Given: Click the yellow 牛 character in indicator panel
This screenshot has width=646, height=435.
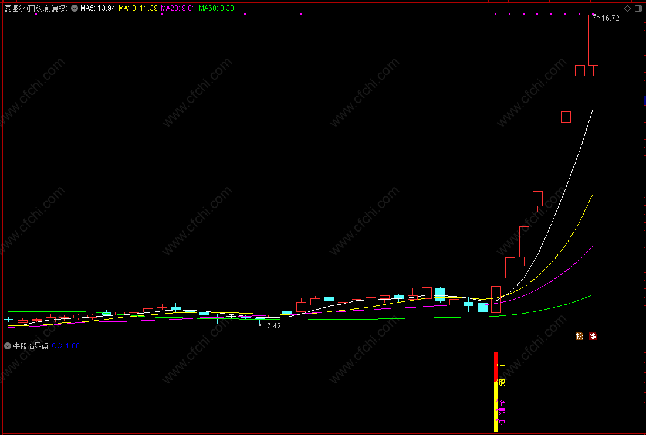Looking at the screenshot, I should (x=502, y=366).
